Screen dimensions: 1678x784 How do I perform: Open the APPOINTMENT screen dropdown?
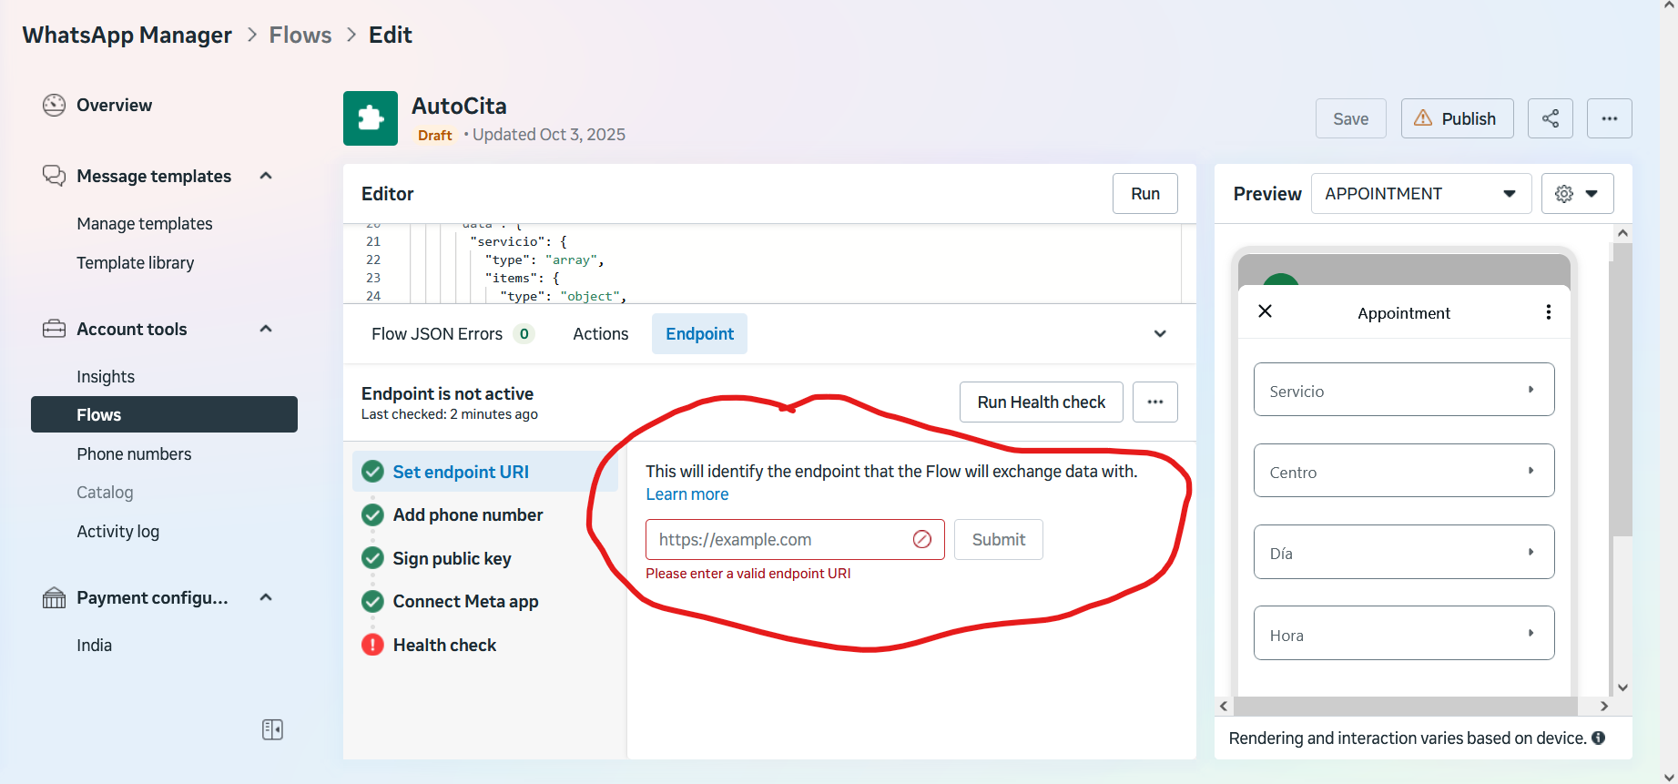coord(1421,193)
